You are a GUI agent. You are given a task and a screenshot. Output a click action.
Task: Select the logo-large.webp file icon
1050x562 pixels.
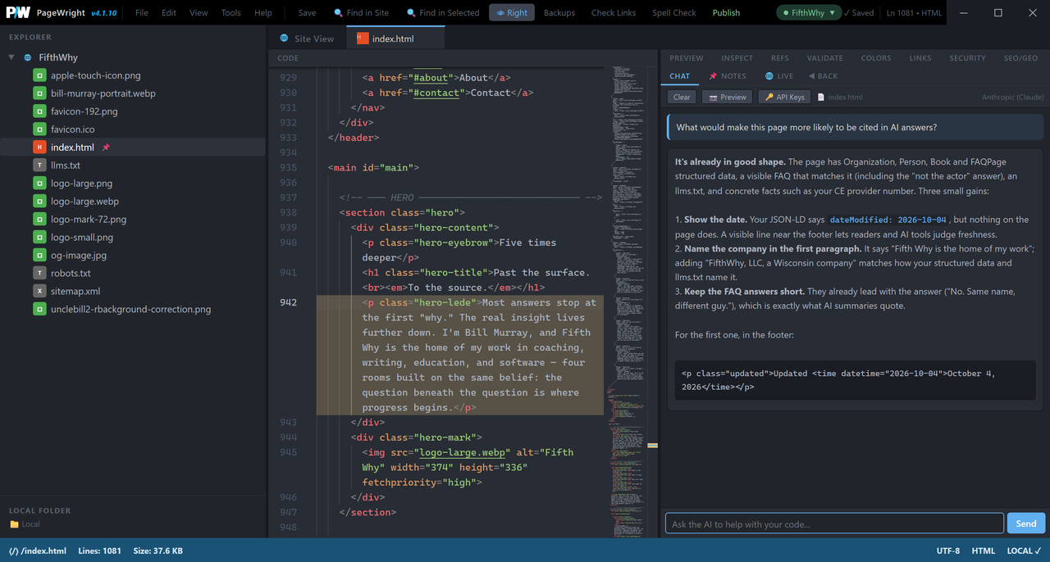coord(39,202)
